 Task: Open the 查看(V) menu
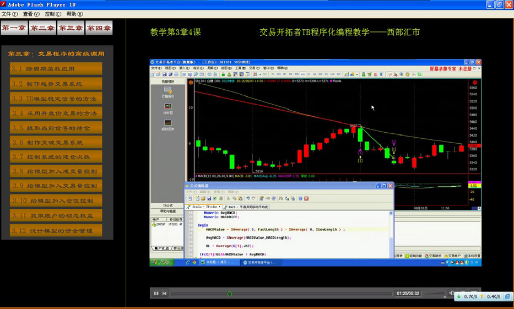tap(31, 14)
